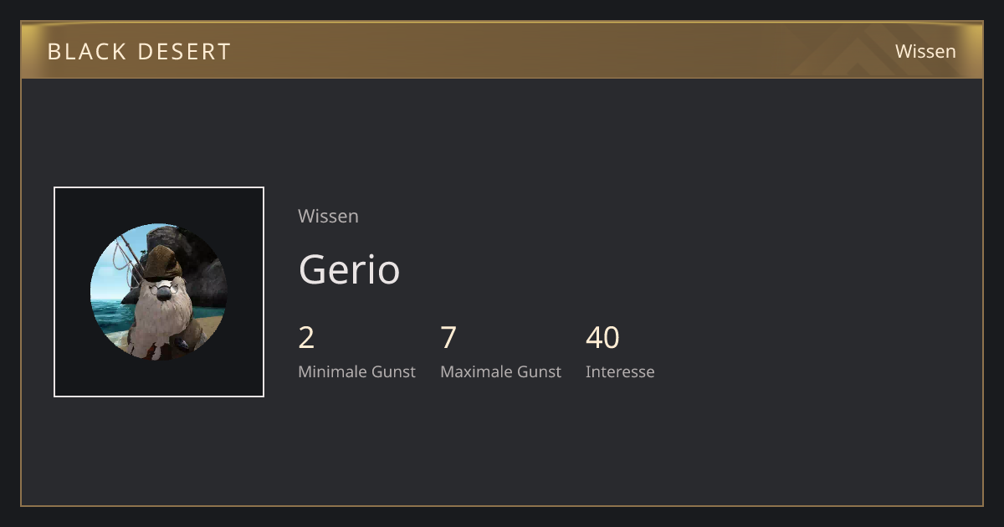
Task: Select the Minimale Gunst label
Action: tap(356, 371)
